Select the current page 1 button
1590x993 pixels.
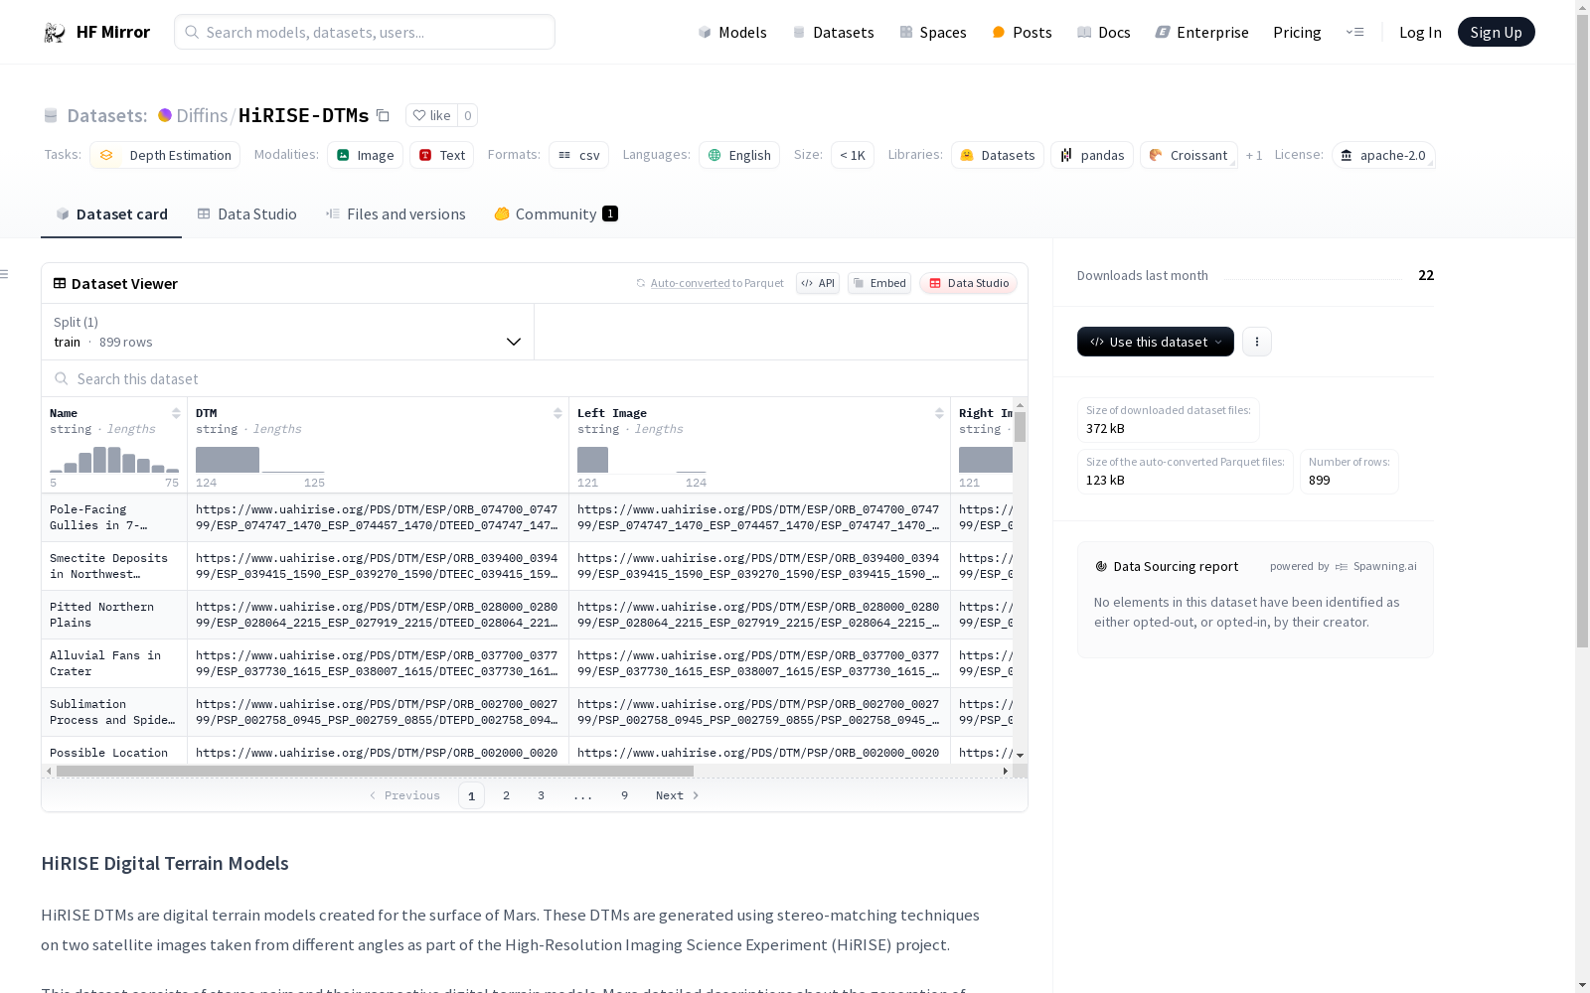471,795
